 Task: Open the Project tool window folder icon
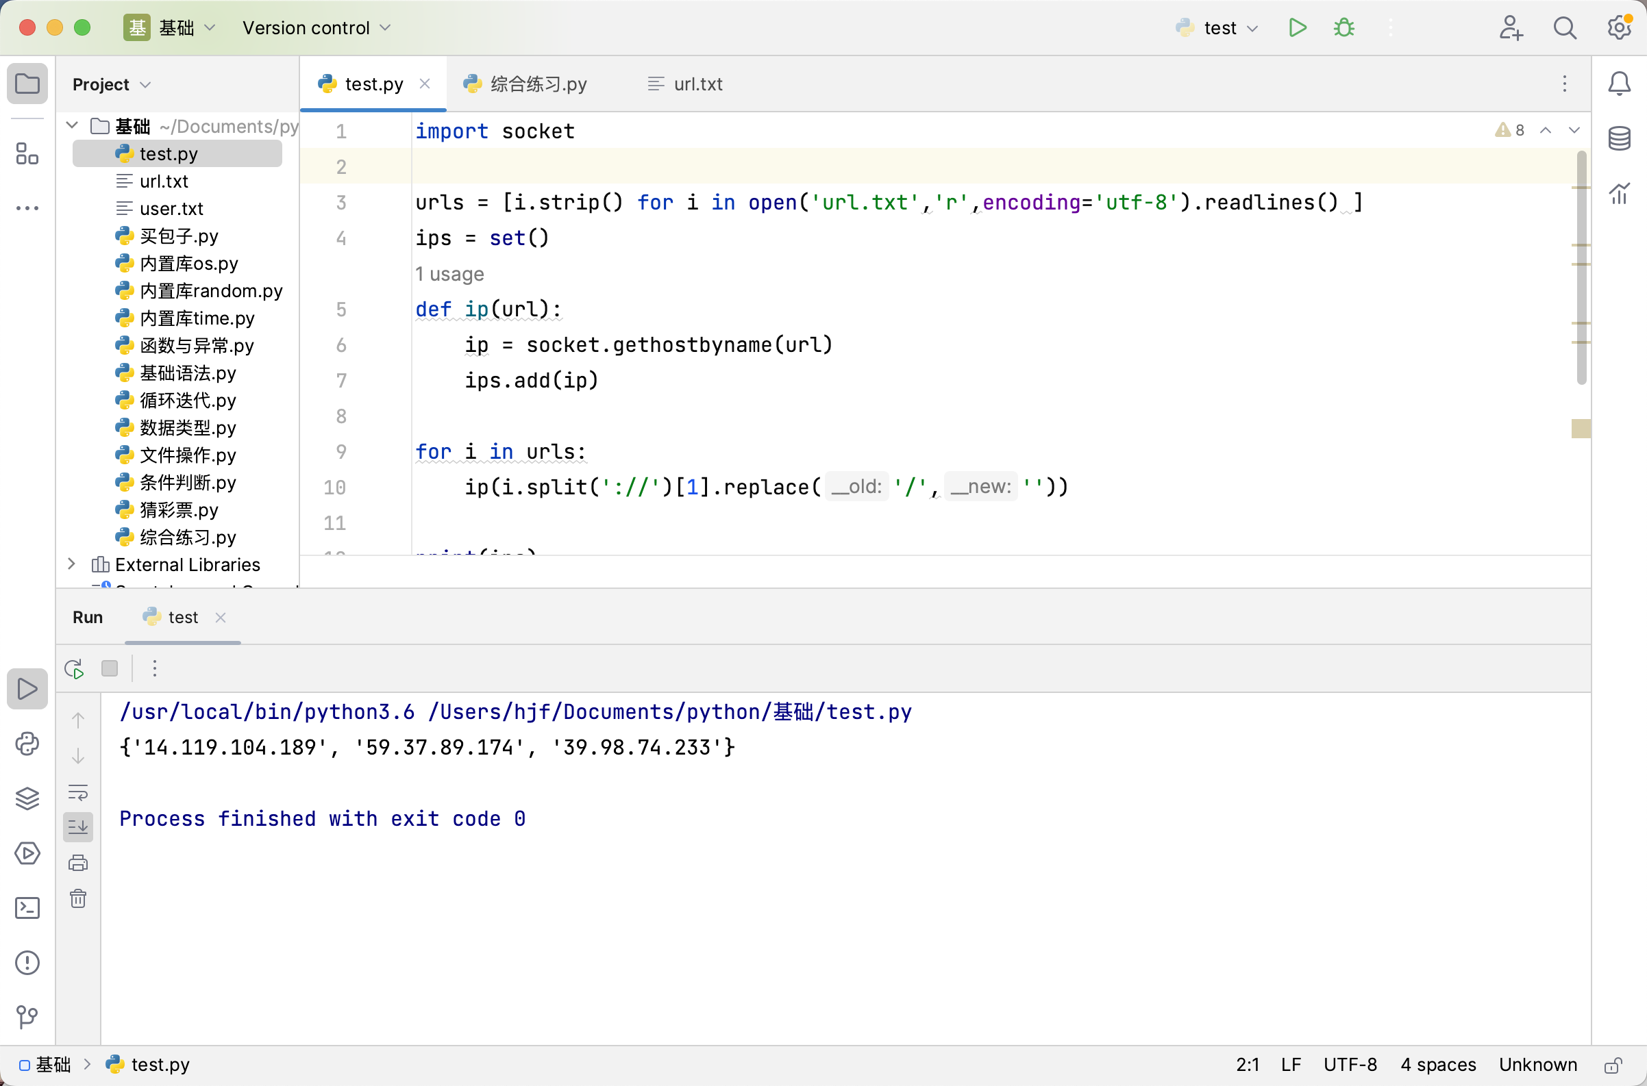pos(27,84)
